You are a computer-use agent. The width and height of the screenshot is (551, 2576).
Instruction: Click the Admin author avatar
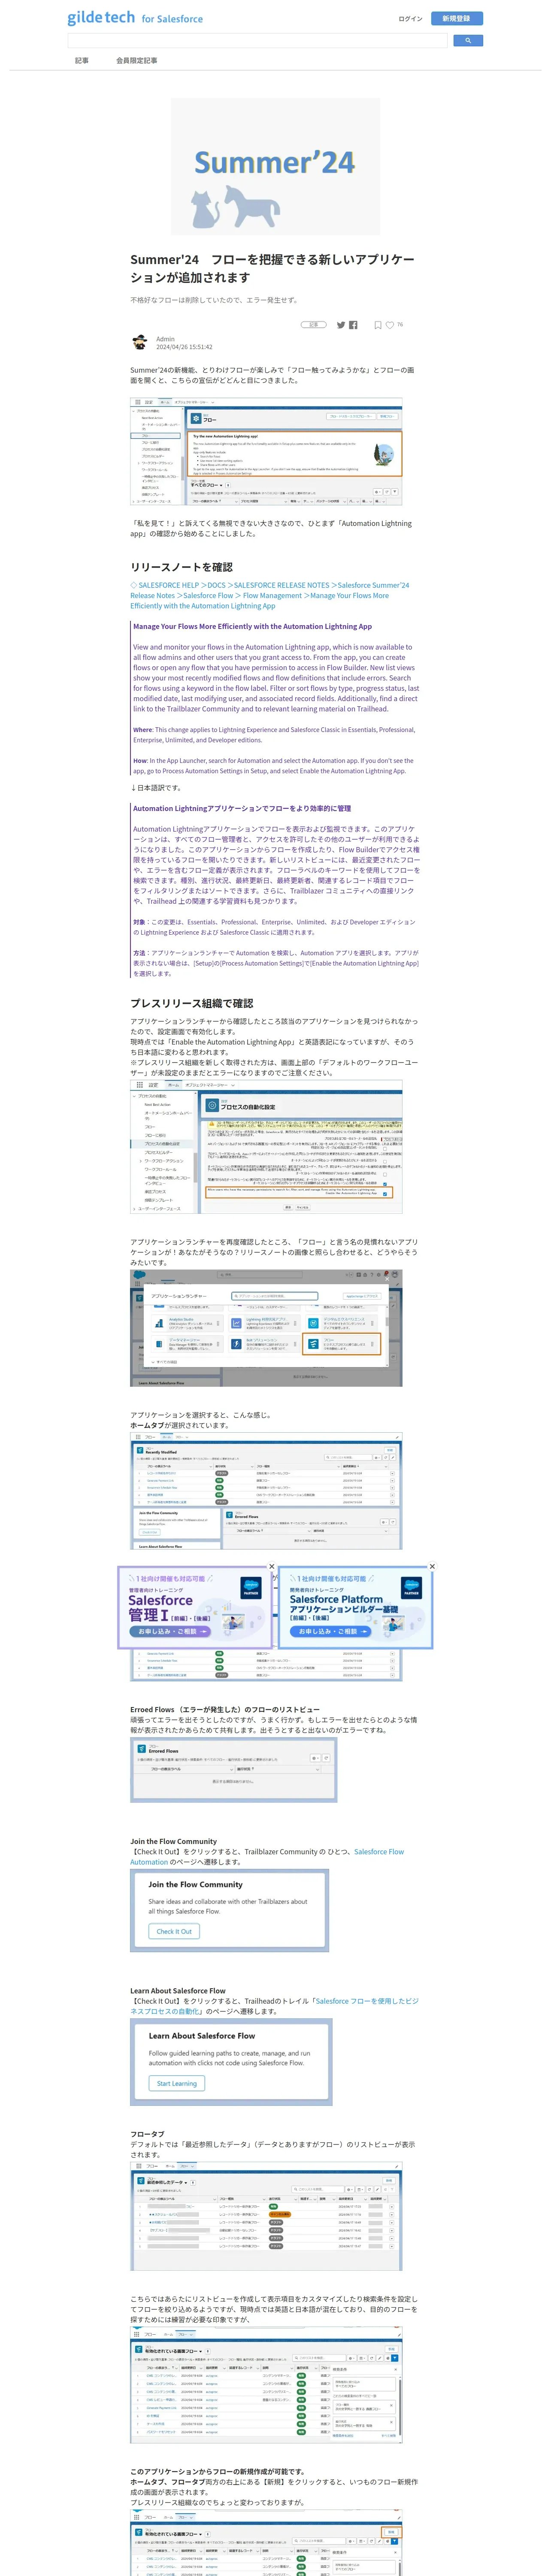[x=139, y=343]
